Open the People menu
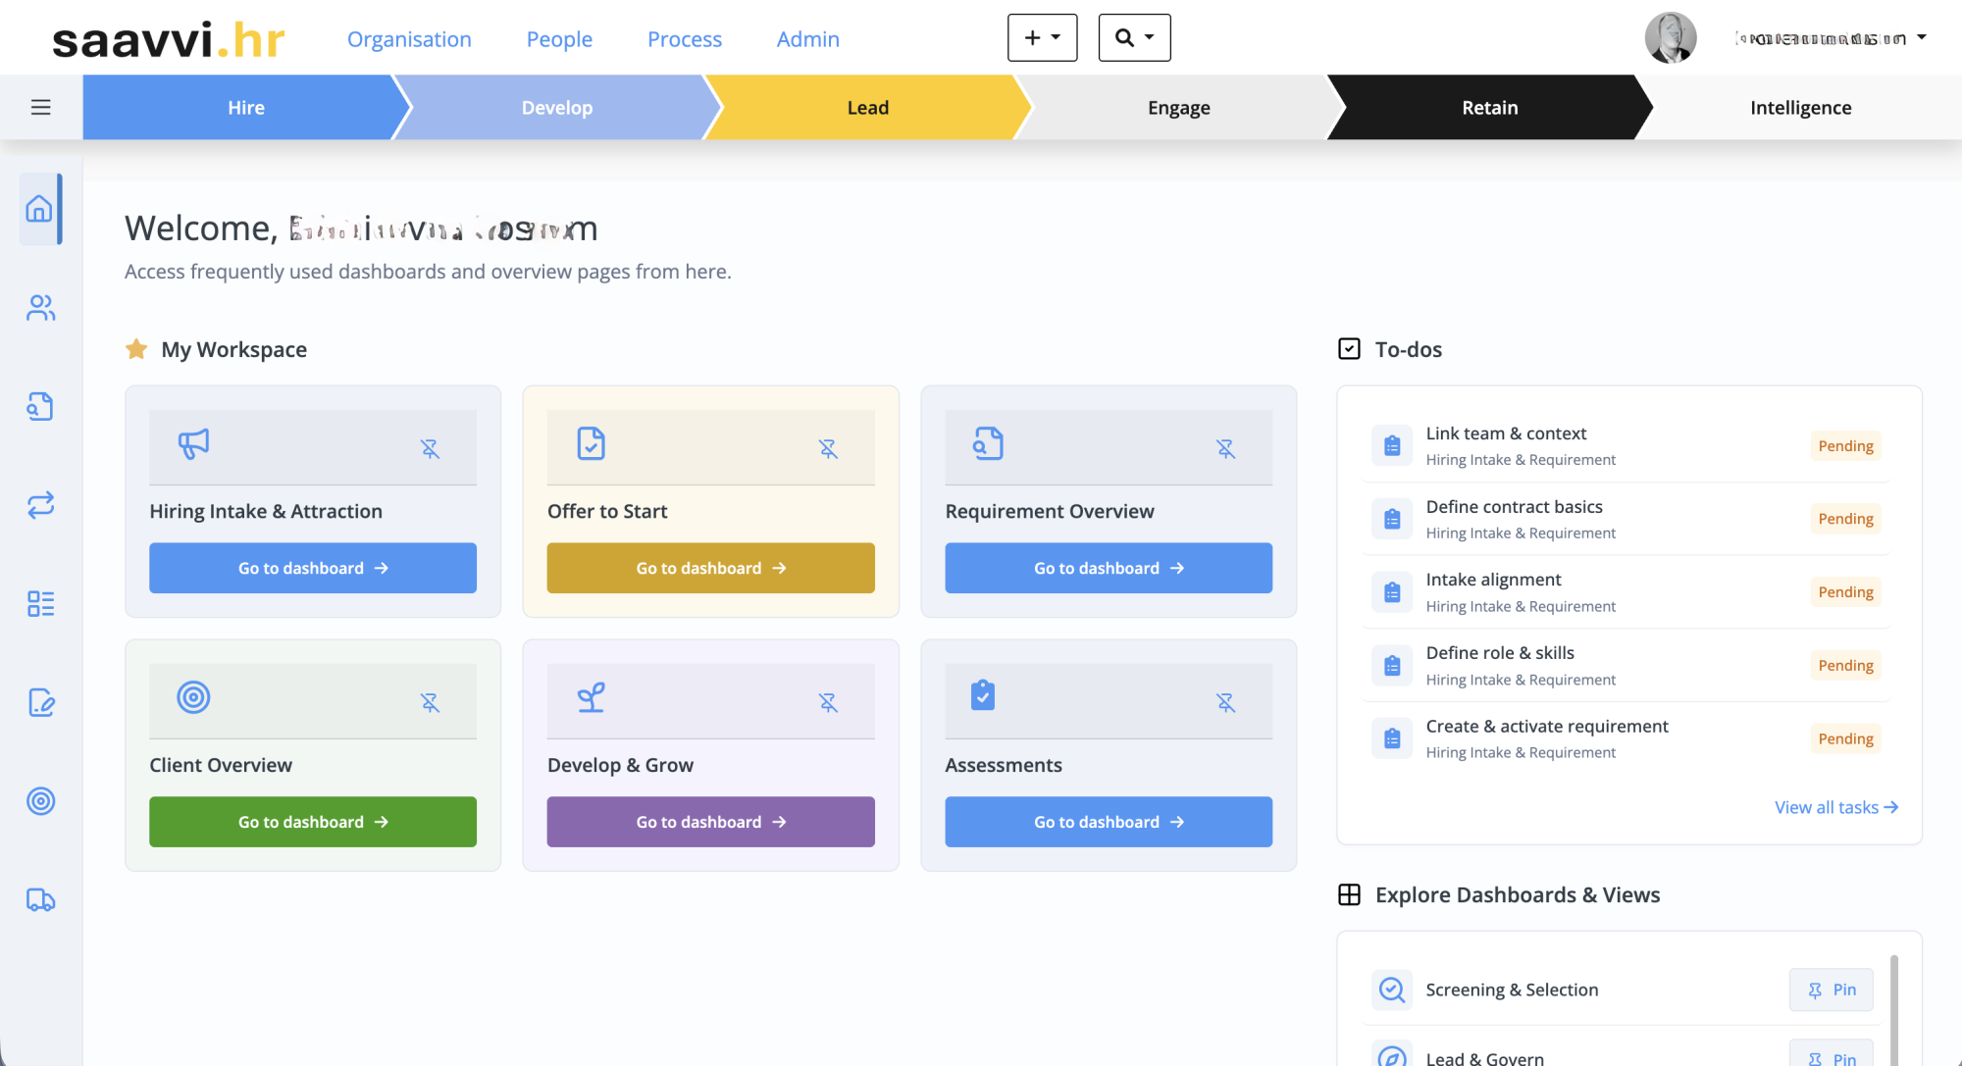 [x=559, y=39]
